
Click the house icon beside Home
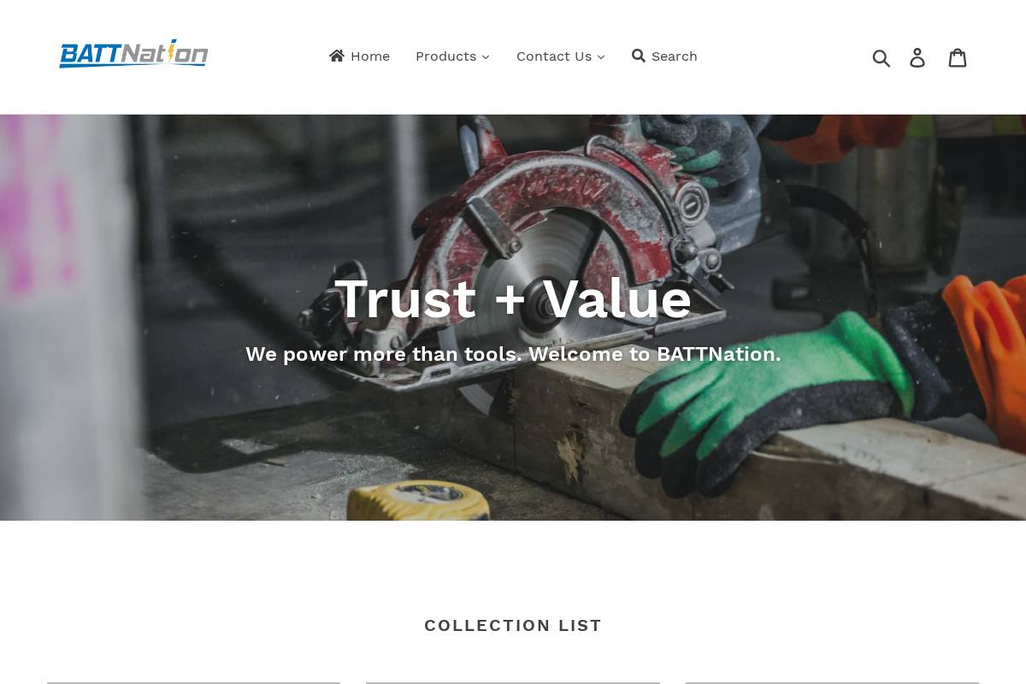(337, 56)
